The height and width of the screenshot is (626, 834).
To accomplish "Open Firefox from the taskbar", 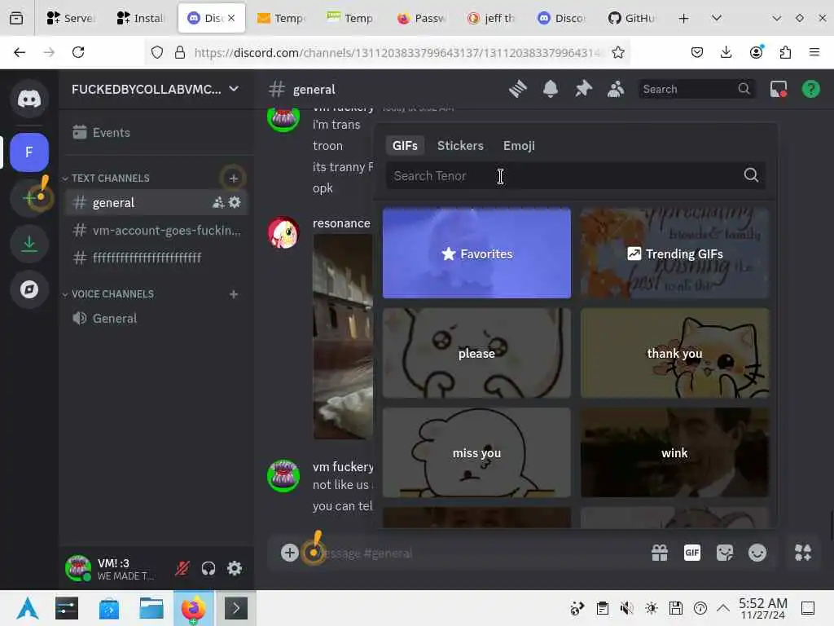I will click(x=194, y=608).
